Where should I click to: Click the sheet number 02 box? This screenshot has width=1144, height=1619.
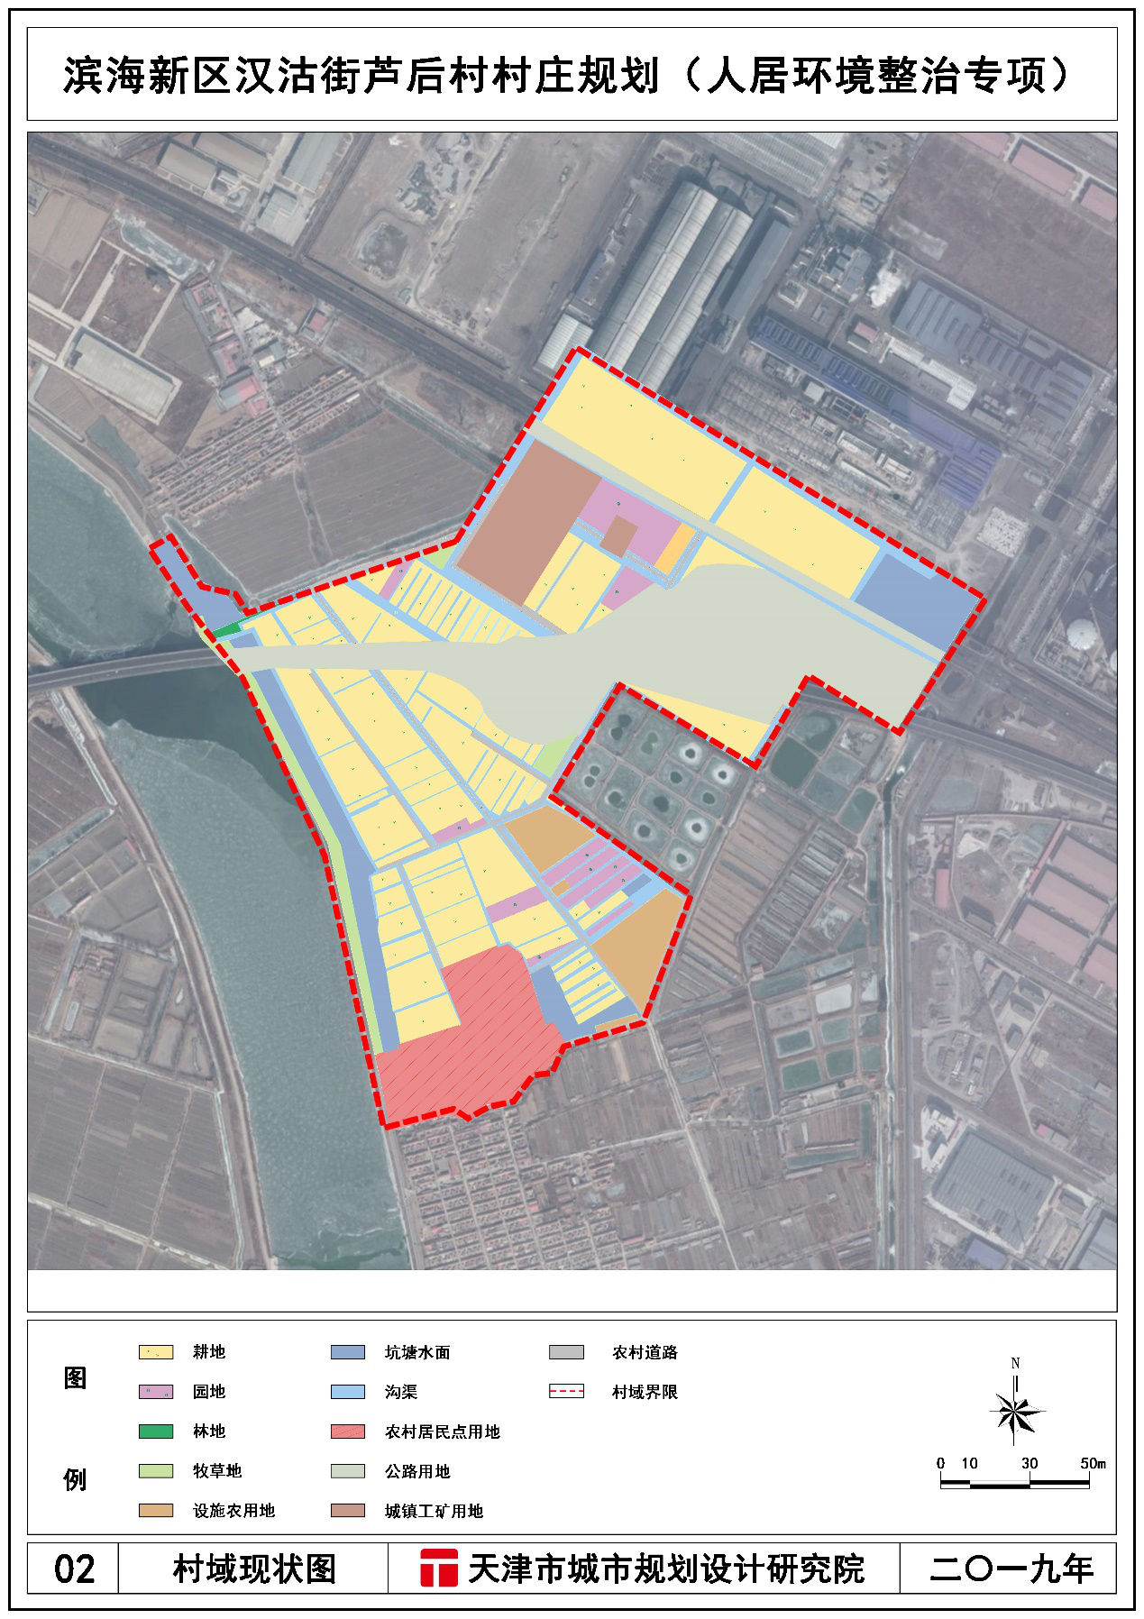tap(74, 1569)
